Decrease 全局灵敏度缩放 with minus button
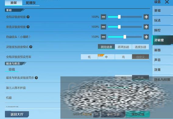 103,17
